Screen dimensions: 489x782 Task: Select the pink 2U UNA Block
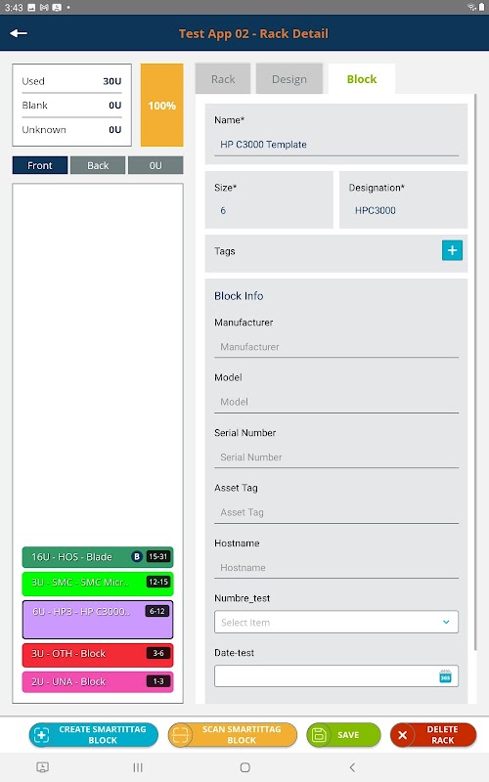point(98,682)
